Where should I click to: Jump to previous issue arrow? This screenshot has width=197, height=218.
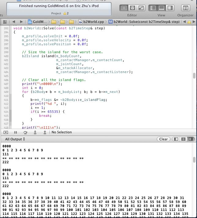(184, 22)
